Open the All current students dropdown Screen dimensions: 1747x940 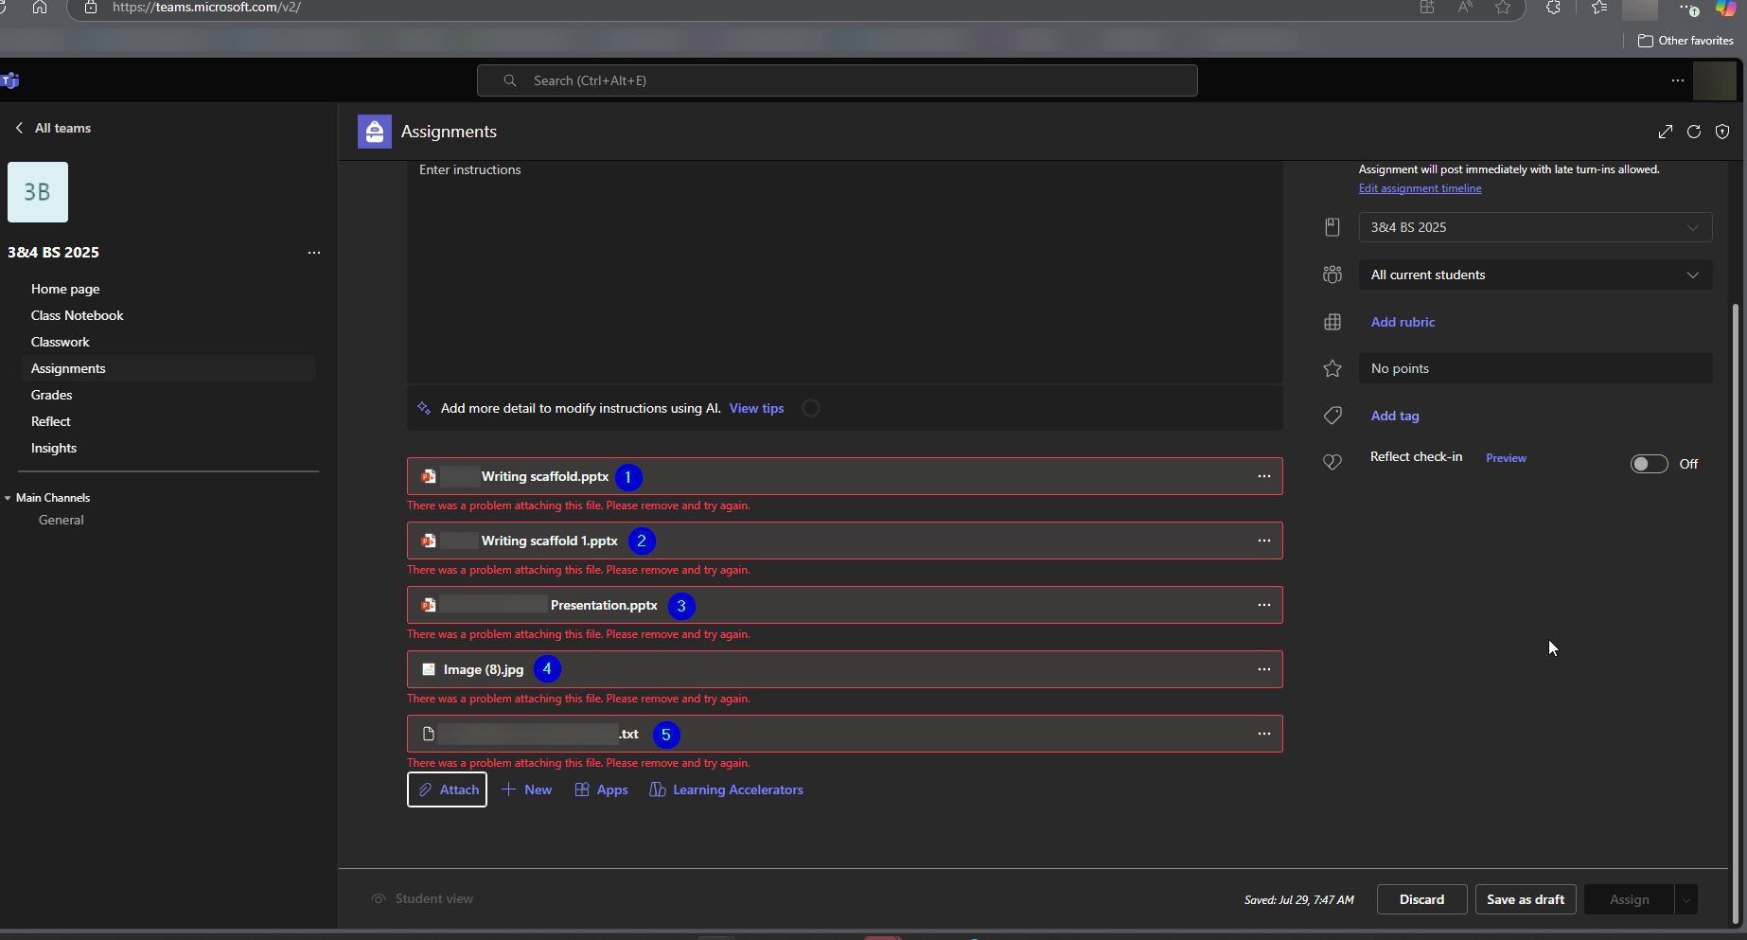[x=1535, y=275]
